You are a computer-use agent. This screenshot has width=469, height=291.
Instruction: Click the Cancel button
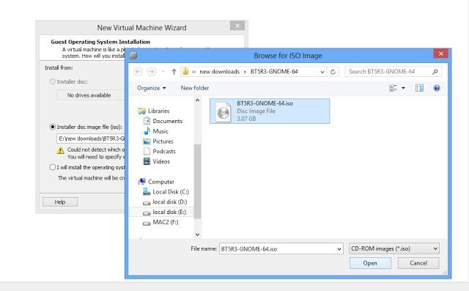tap(418, 263)
